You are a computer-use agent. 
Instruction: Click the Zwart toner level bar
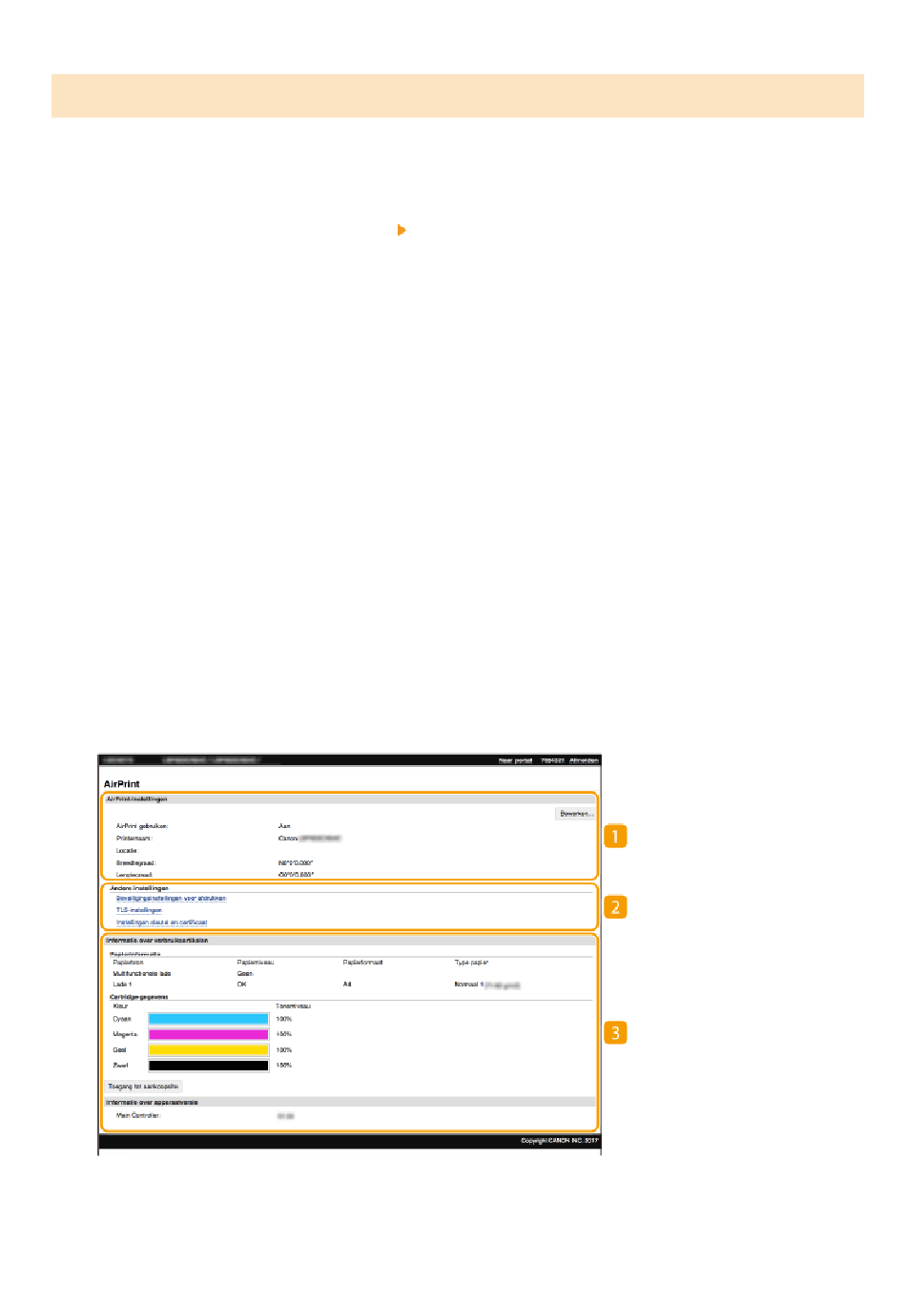point(208,1065)
